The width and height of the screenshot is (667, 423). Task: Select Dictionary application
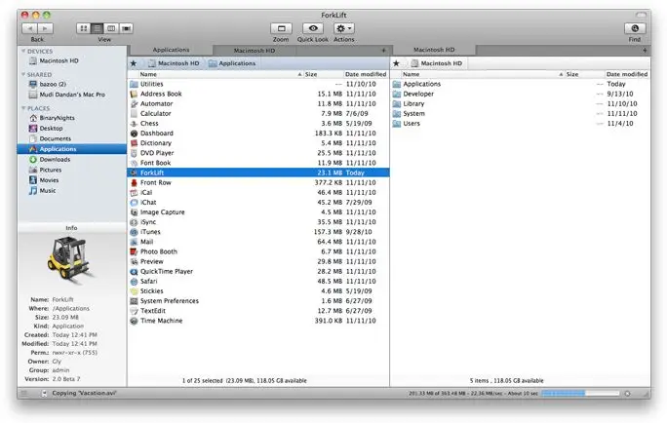[258, 143]
